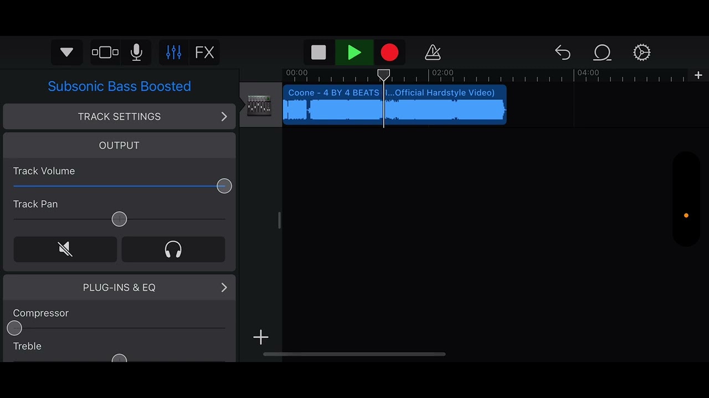Click the stop playback button
This screenshot has width=709, height=398.
click(x=318, y=53)
